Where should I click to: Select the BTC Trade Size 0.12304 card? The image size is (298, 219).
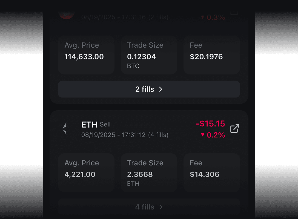(149, 55)
